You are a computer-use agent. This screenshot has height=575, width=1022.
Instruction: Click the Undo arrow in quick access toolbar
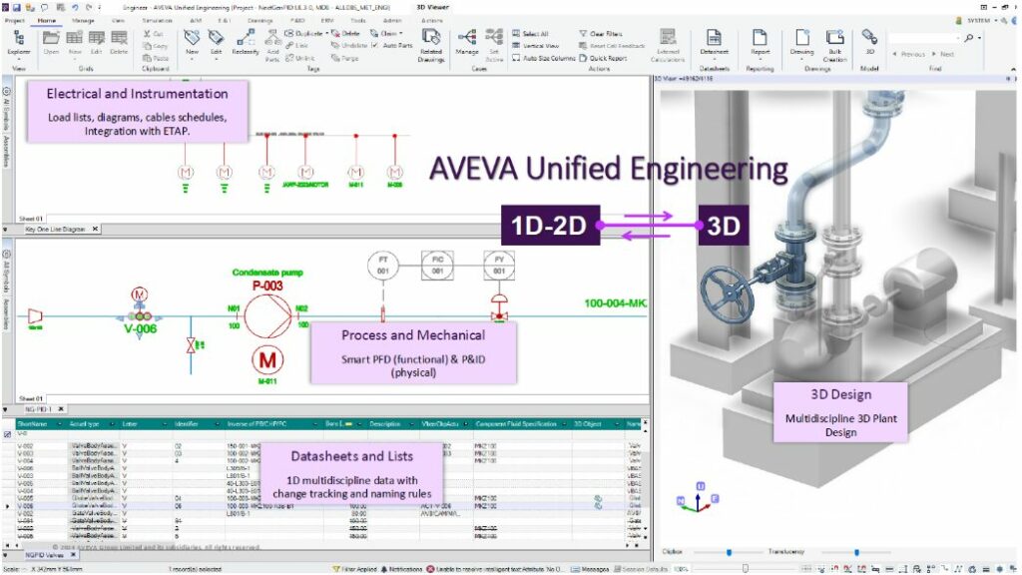75,7
